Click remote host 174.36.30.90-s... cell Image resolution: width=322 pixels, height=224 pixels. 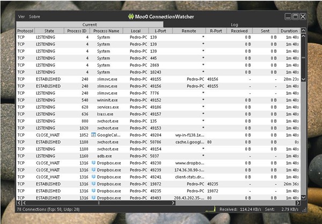[189, 170]
